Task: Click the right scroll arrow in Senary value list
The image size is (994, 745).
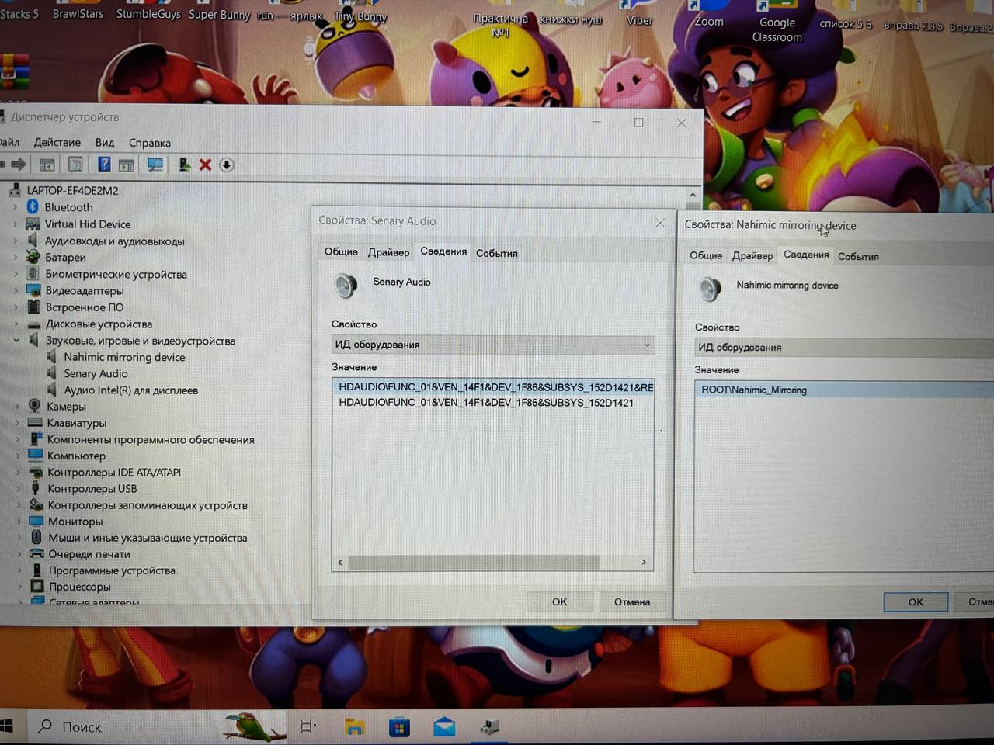Action: click(644, 562)
